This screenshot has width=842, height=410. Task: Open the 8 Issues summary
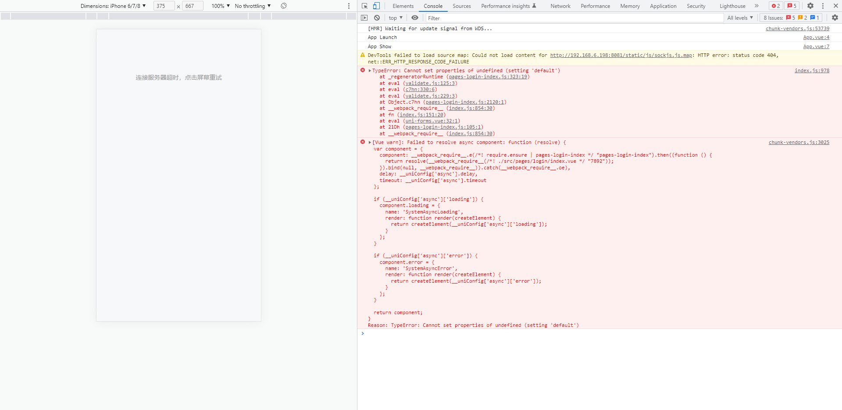[791, 18]
